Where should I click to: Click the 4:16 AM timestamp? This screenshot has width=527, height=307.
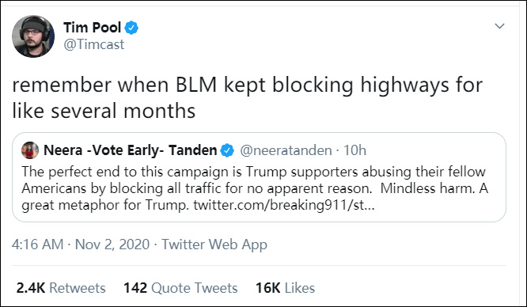(37, 244)
